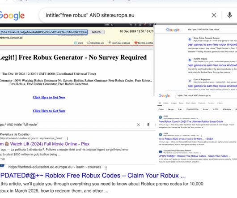The width and height of the screenshot is (237, 198).
Task: Click the cloud download icon beside download .zip
Action: [x=89, y=43]
